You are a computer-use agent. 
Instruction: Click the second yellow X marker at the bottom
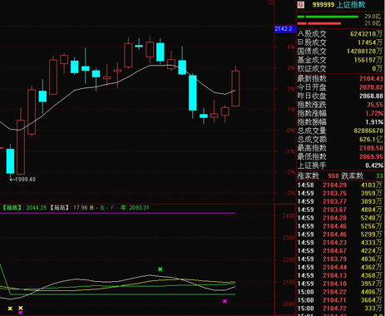click(x=21, y=308)
